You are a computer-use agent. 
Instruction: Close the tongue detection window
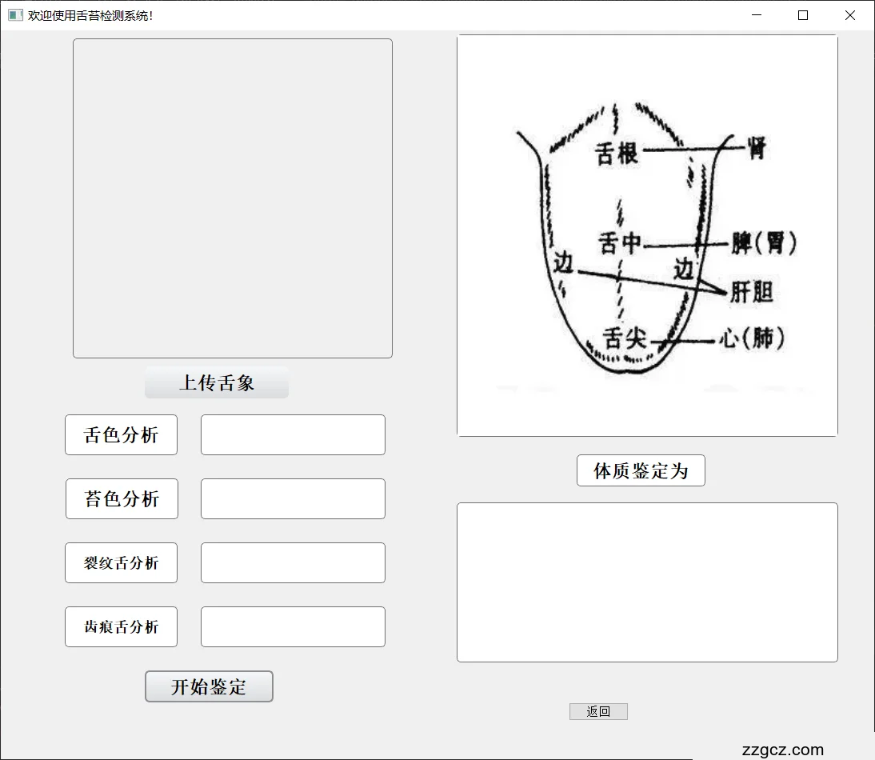pos(850,15)
